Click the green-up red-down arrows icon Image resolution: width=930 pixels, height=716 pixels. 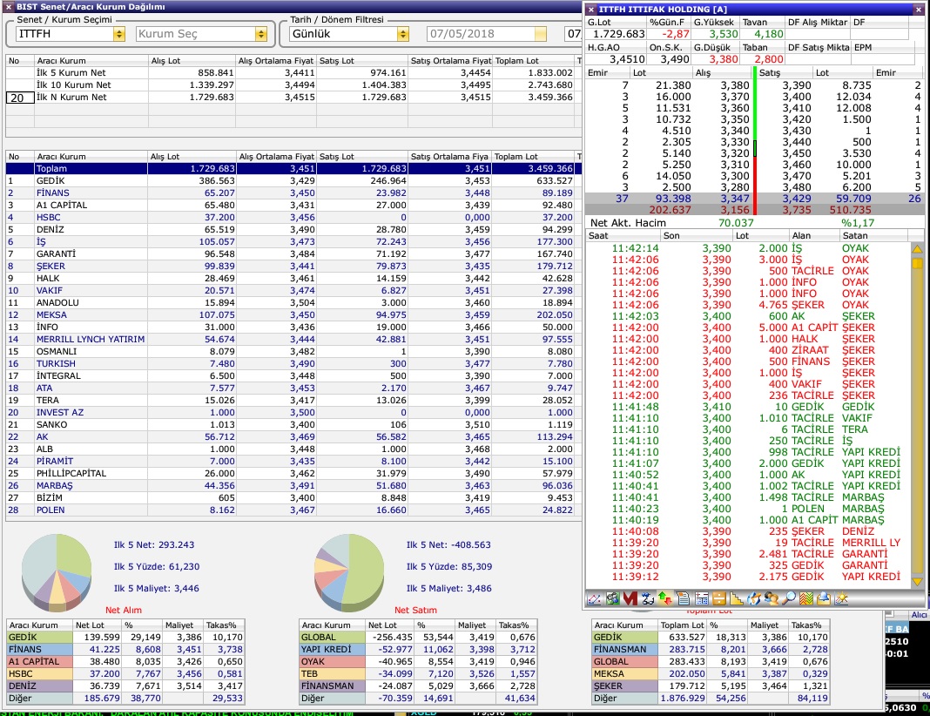pyautogui.click(x=665, y=599)
